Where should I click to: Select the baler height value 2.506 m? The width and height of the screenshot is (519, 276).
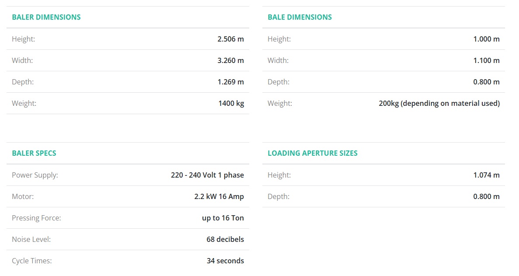click(x=230, y=39)
